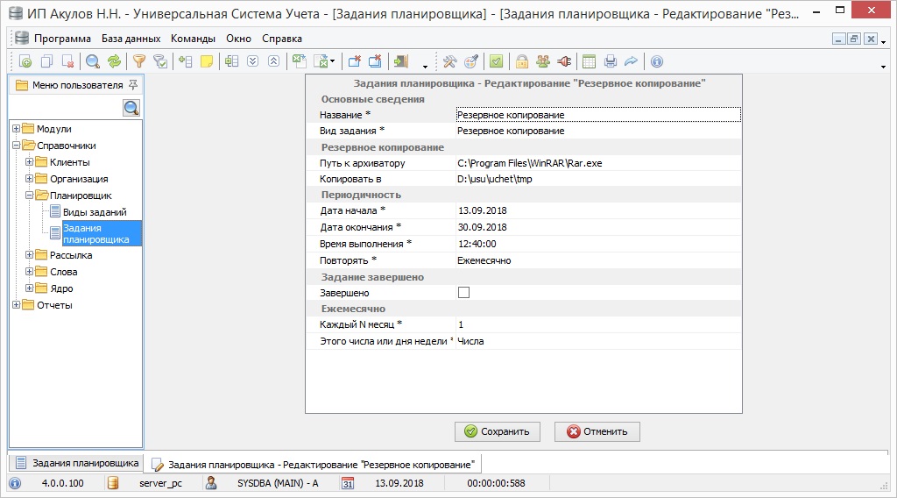Expand the Клиенты tree node
897x498 pixels.
tap(29, 162)
